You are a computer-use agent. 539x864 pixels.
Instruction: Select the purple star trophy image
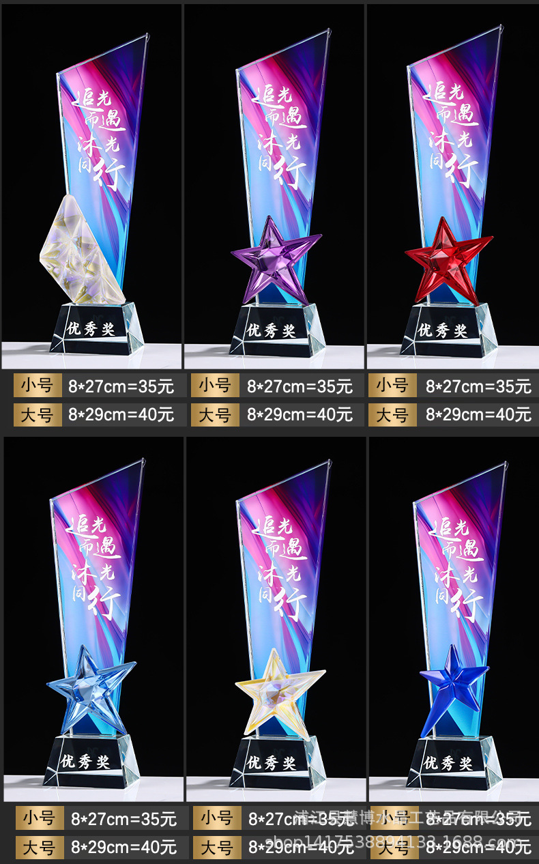274,186
